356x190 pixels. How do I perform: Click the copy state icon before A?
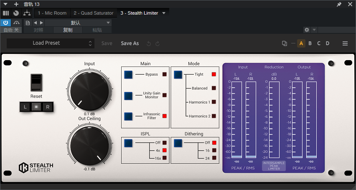point(285,43)
